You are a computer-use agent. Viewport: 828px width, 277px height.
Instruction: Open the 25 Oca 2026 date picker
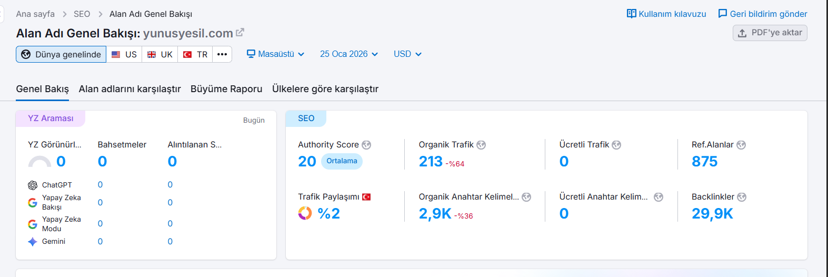pos(348,54)
